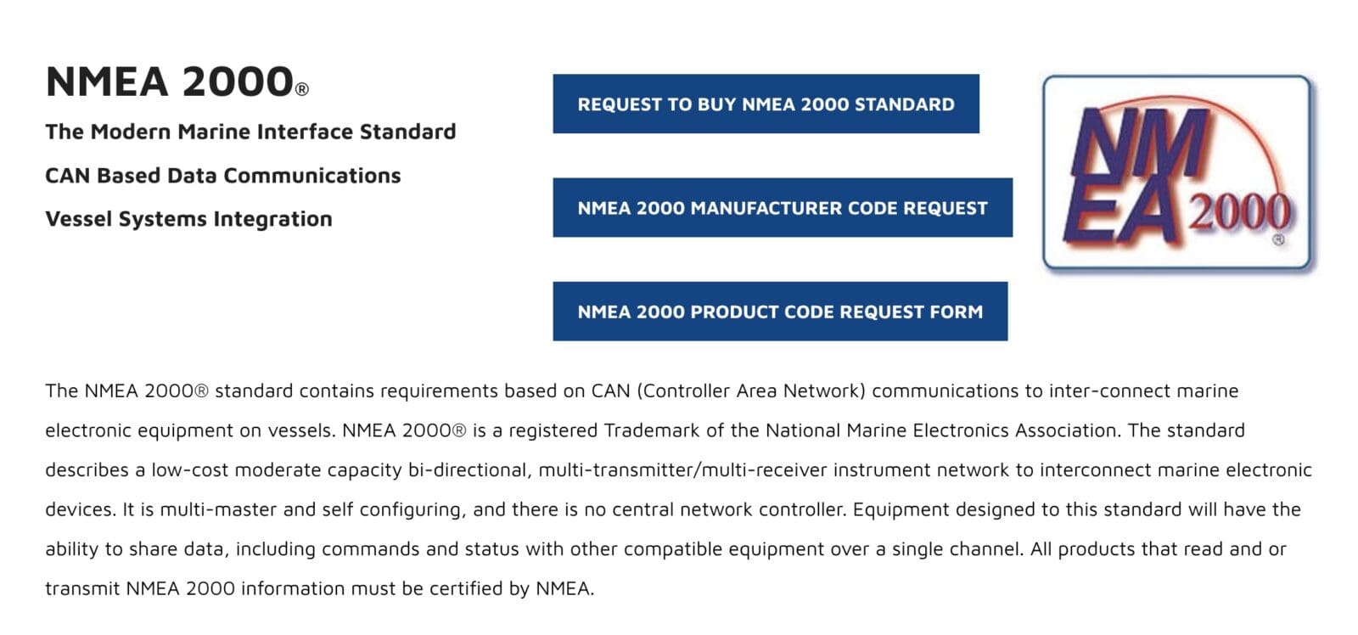The width and height of the screenshot is (1358, 635).
Task: Select The Modern Marine Interface Standard subtitle
Action: pos(250,132)
